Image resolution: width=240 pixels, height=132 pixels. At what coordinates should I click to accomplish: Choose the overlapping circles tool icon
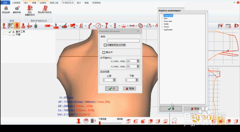[140, 26]
